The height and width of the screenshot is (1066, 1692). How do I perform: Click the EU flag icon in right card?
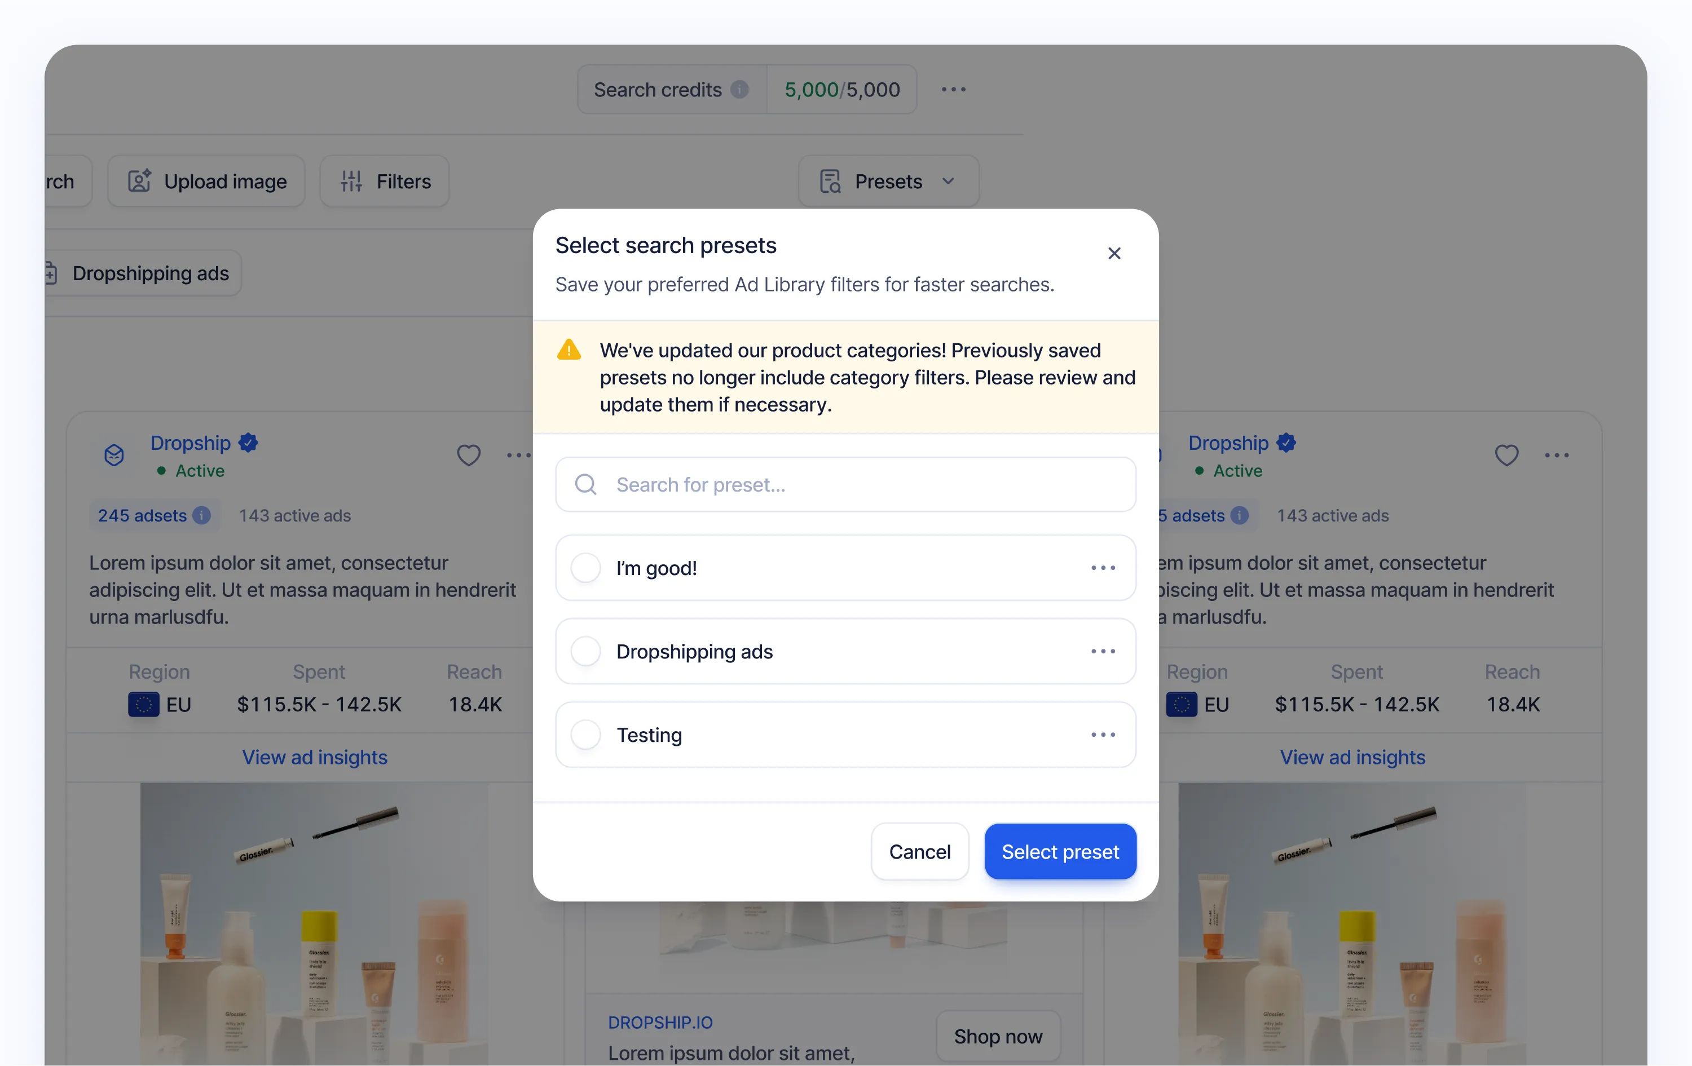1181,704
